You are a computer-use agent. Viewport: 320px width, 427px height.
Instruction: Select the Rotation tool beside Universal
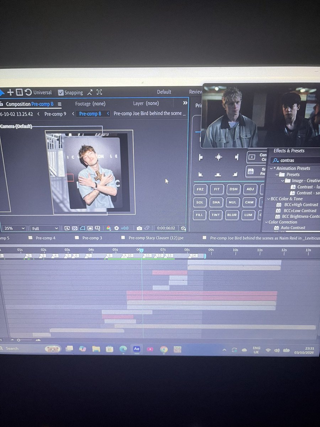(28, 93)
